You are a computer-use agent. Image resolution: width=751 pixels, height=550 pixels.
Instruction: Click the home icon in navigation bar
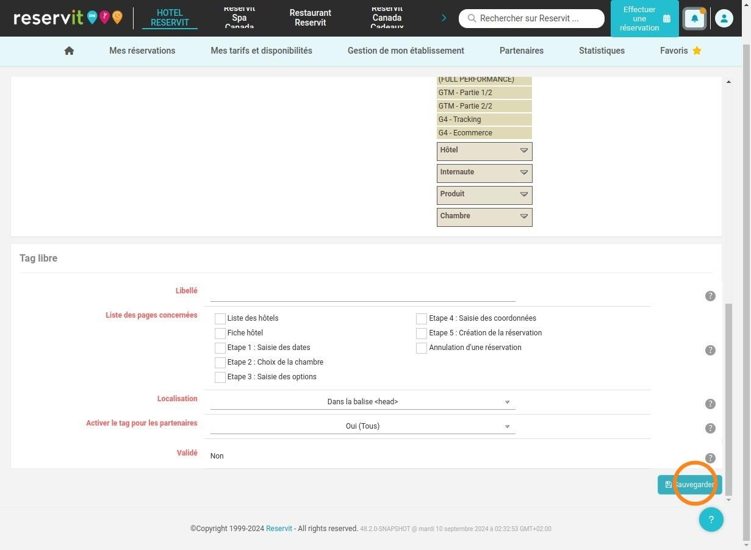(69, 51)
